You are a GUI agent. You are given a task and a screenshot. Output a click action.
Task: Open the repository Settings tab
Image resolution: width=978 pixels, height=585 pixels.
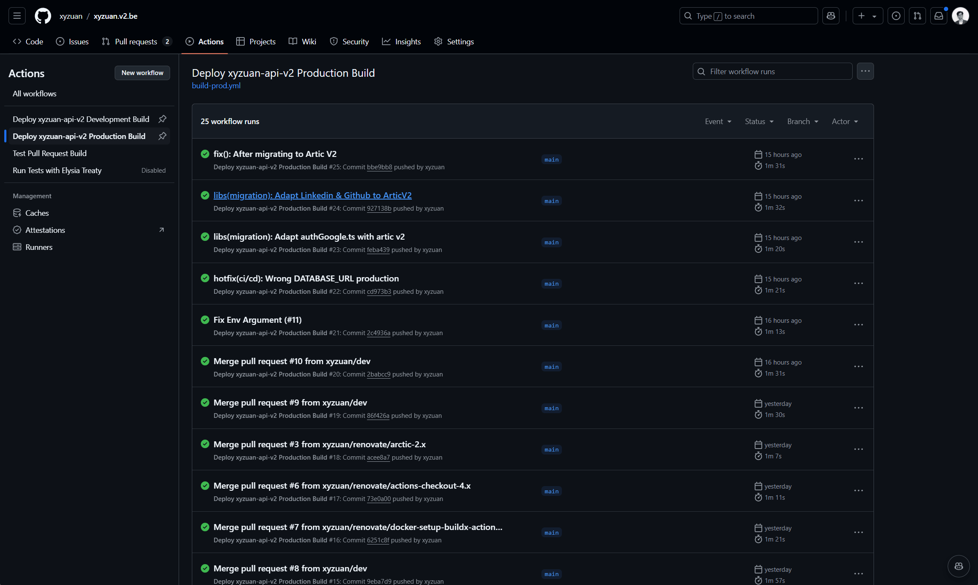coord(454,42)
